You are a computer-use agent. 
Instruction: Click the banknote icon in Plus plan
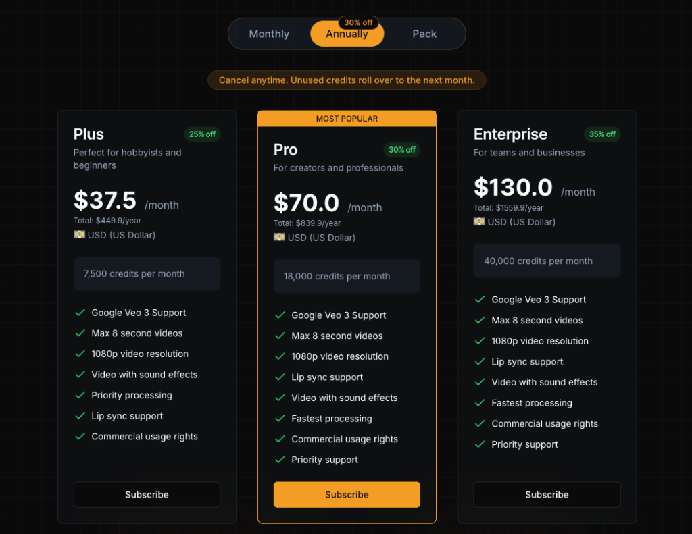[x=79, y=234]
